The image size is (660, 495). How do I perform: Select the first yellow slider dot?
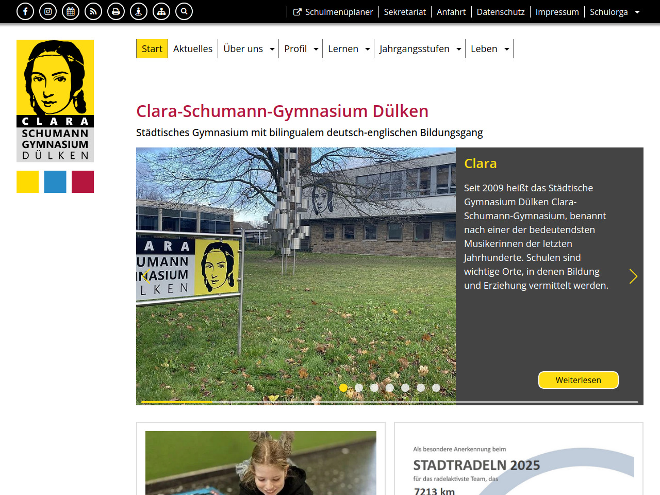pos(343,388)
